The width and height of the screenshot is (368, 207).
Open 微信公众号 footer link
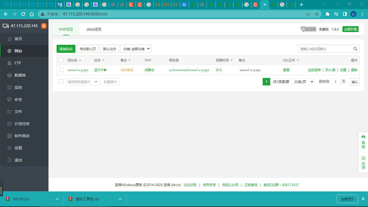pos(230,185)
